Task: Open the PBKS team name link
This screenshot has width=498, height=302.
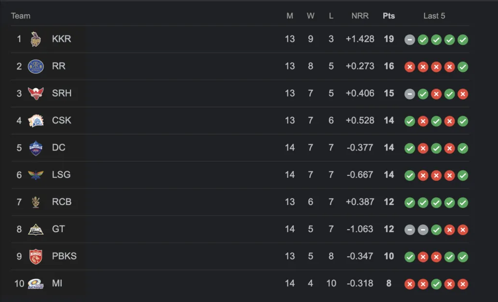Action: pyautogui.click(x=64, y=256)
